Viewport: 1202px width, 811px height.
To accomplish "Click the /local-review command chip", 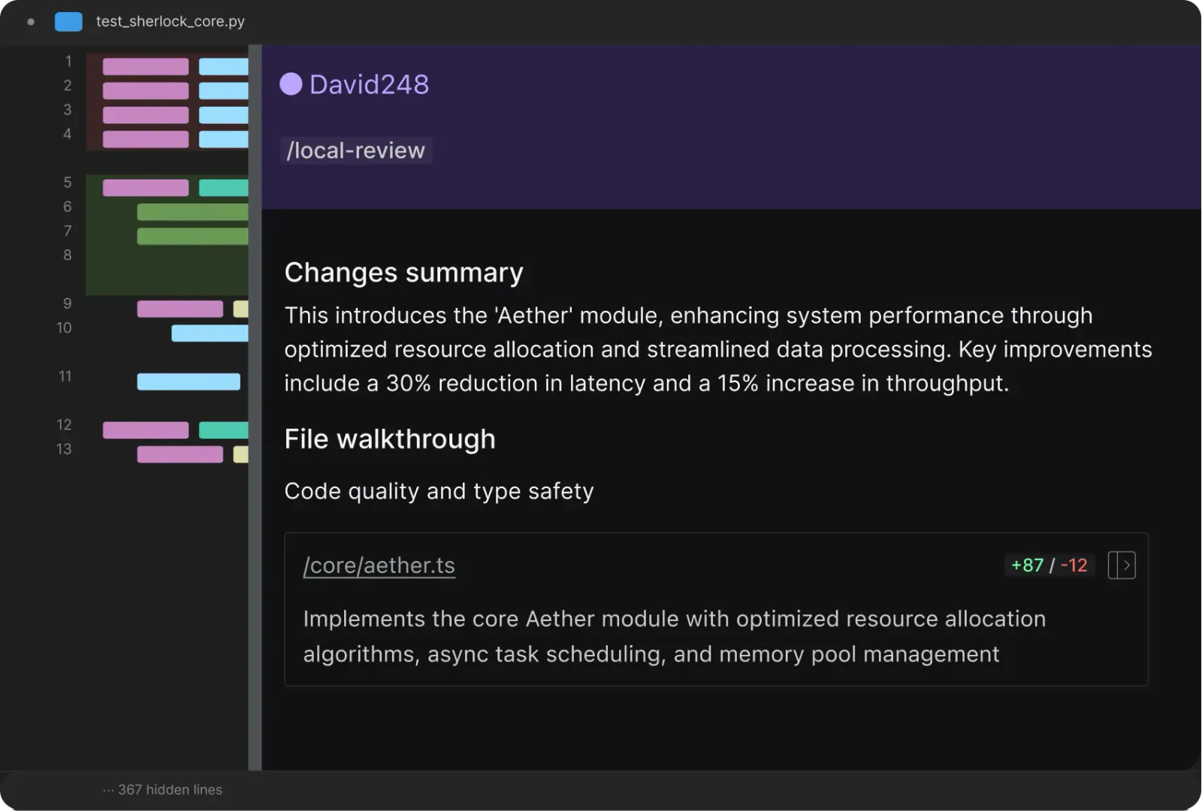I will pyautogui.click(x=355, y=150).
